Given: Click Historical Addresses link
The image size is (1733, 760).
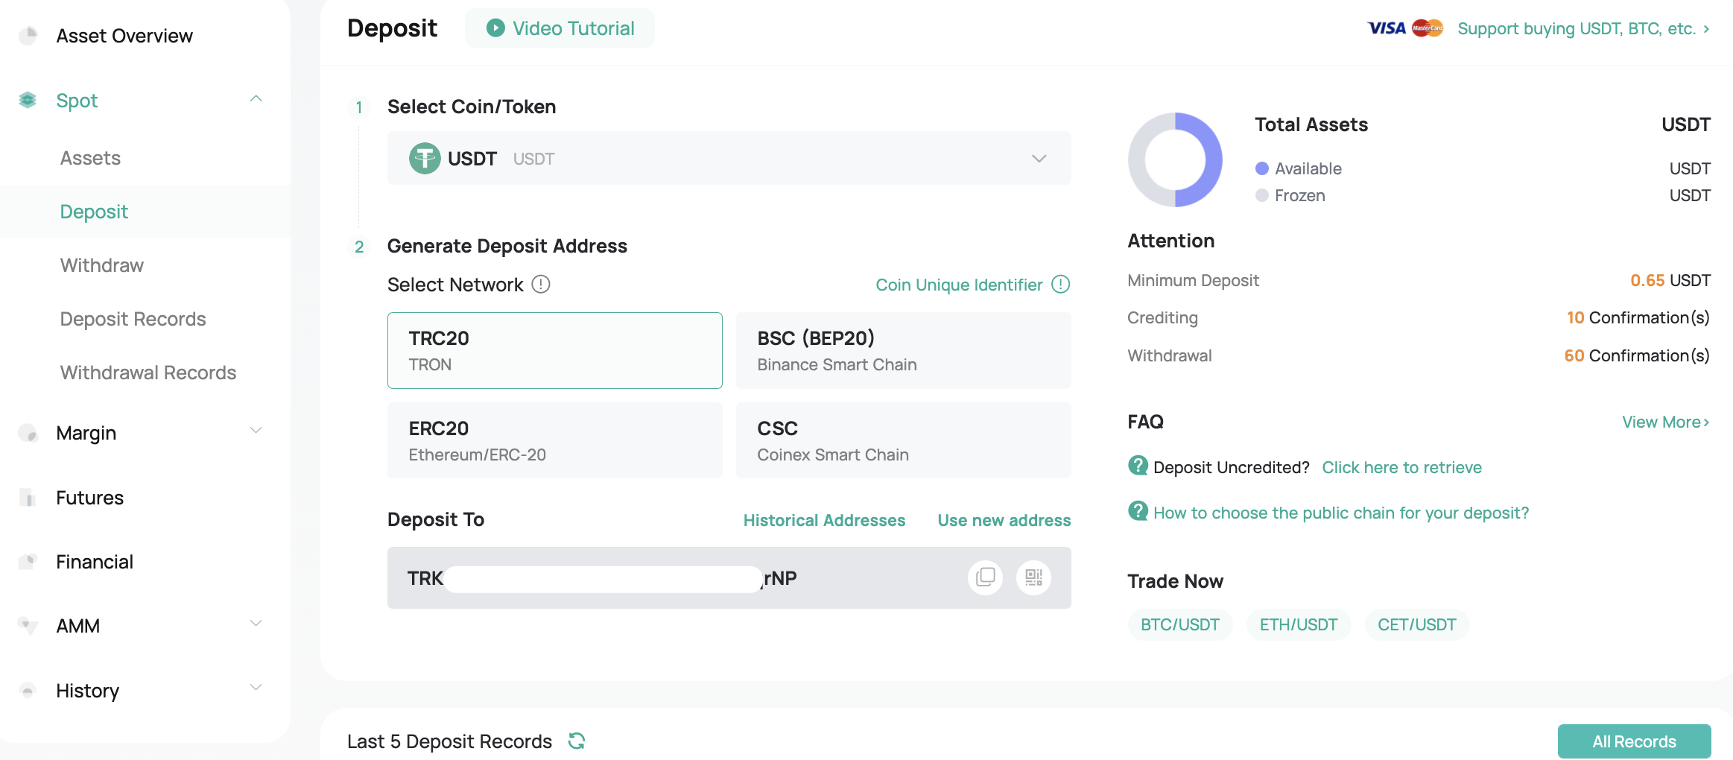Looking at the screenshot, I should point(824,520).
